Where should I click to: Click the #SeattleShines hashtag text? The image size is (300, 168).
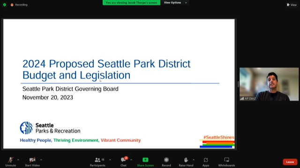219,137
